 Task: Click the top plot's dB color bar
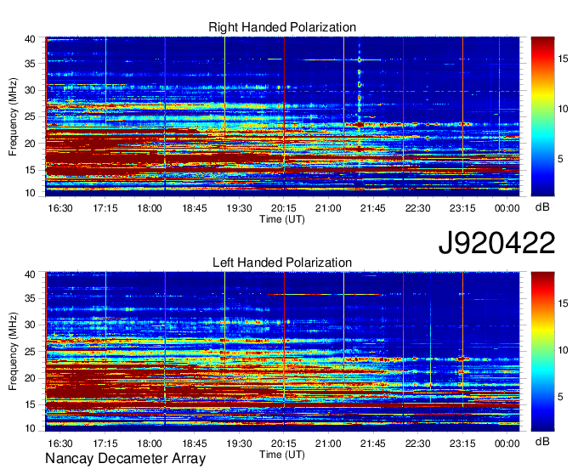tap(542, 116)
